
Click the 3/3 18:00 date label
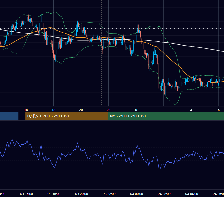53,194
